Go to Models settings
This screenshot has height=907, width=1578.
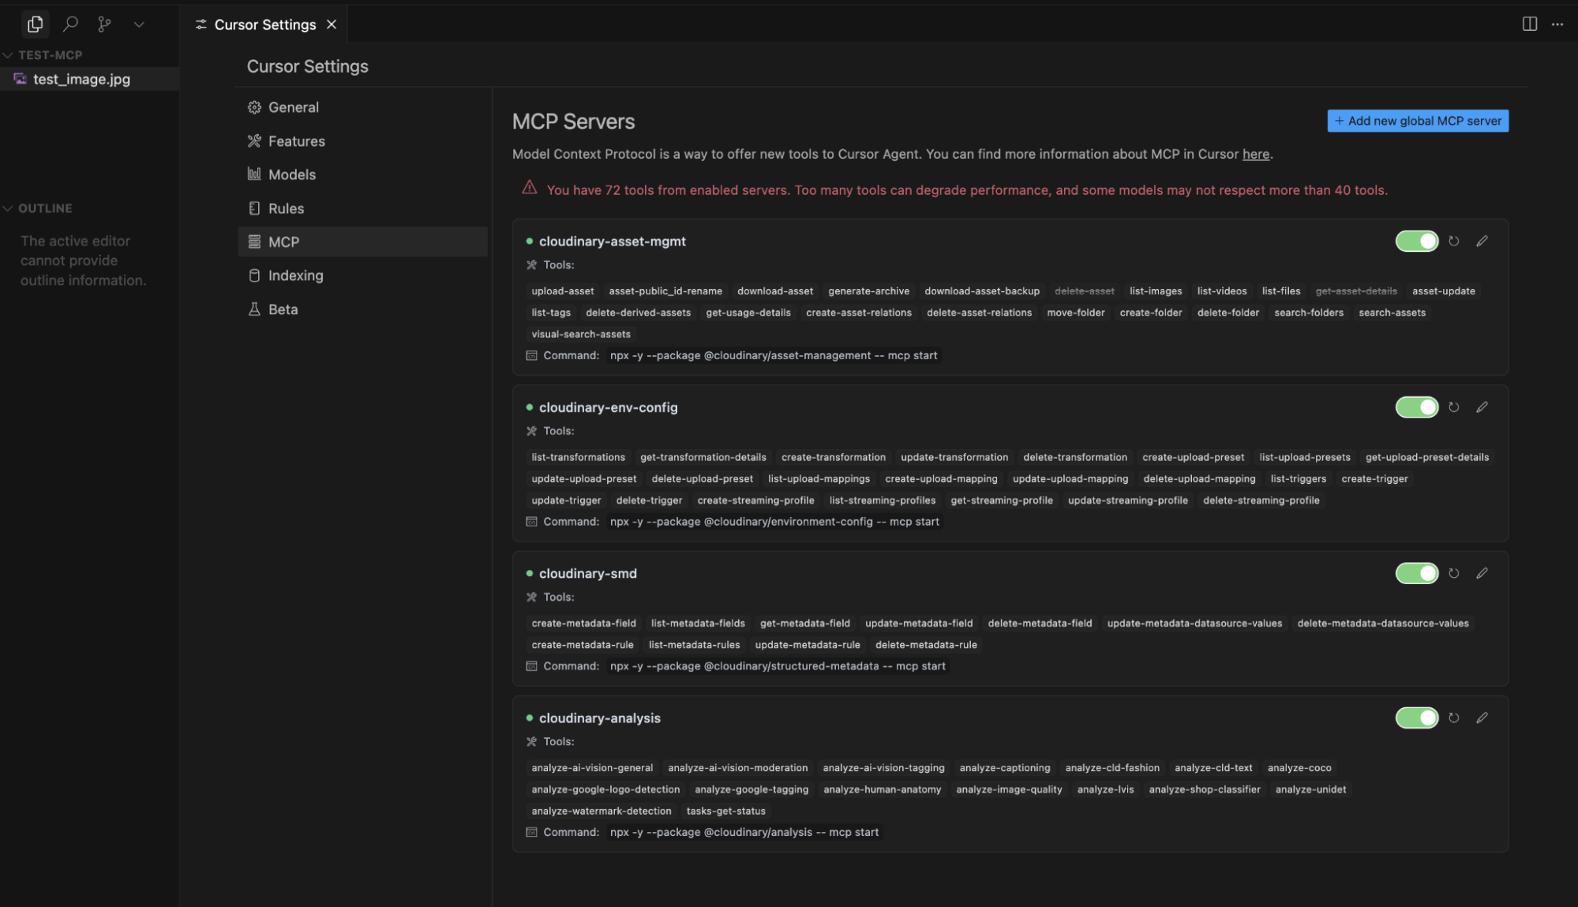pos(362,174)
